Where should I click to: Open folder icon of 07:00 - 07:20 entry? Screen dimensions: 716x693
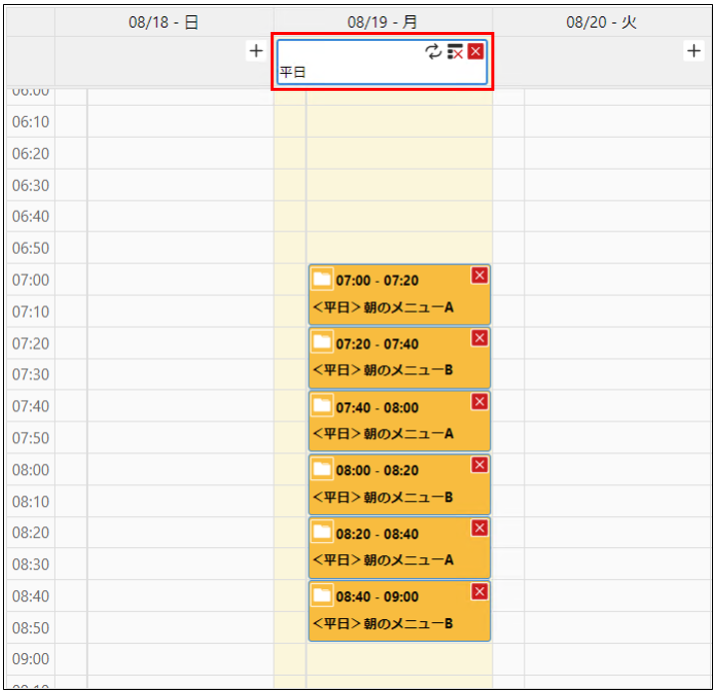pyautogui.click(x=322, y=279)
